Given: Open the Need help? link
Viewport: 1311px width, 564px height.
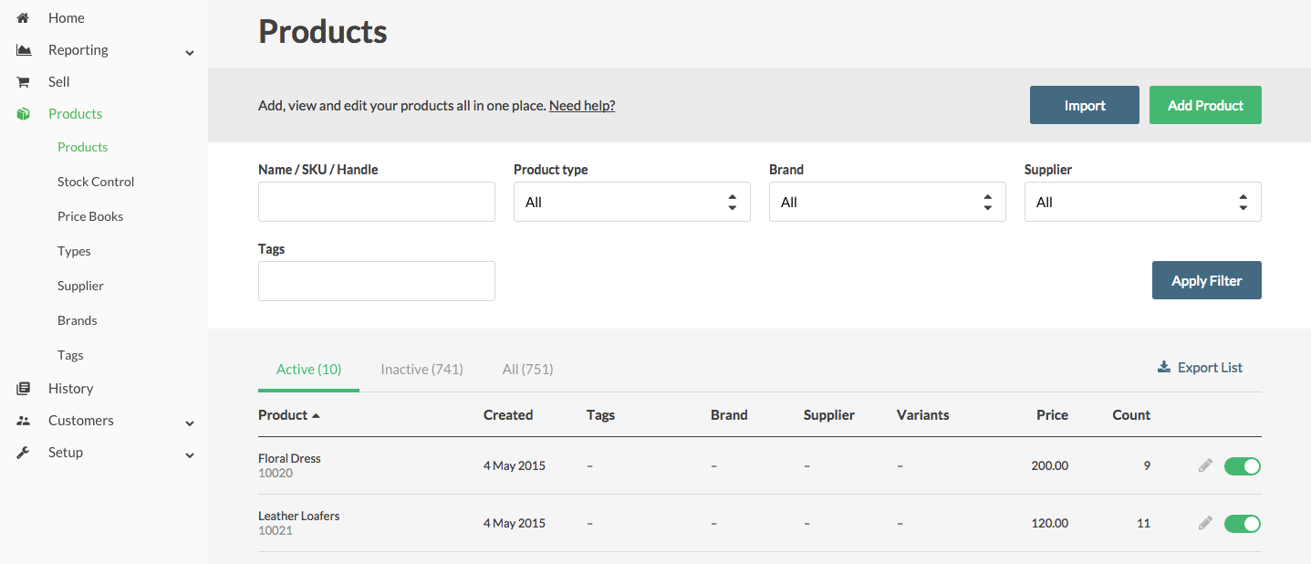Looking at the screenshot, I should 582,106.
